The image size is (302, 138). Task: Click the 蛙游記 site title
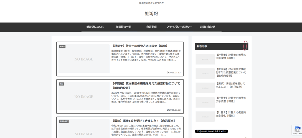(151, 14)
